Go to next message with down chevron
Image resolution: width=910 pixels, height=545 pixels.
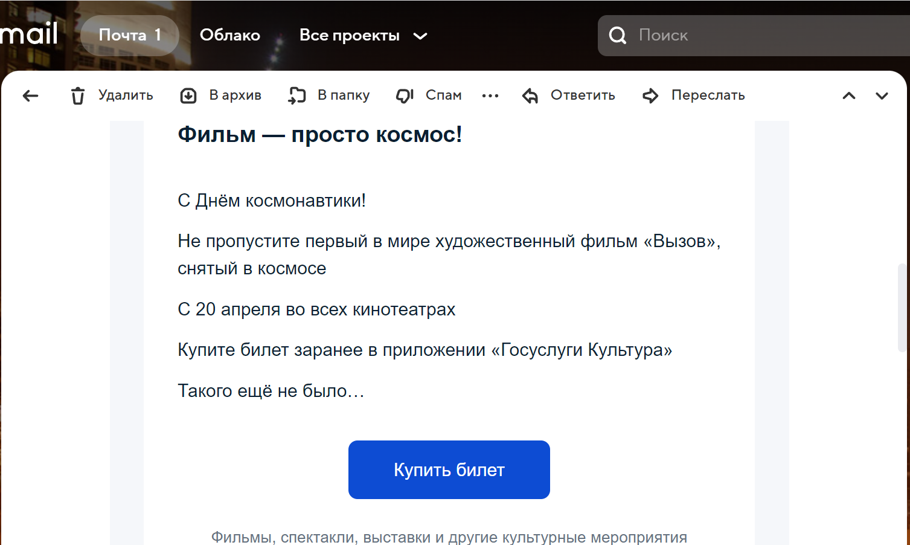point(882,95)
